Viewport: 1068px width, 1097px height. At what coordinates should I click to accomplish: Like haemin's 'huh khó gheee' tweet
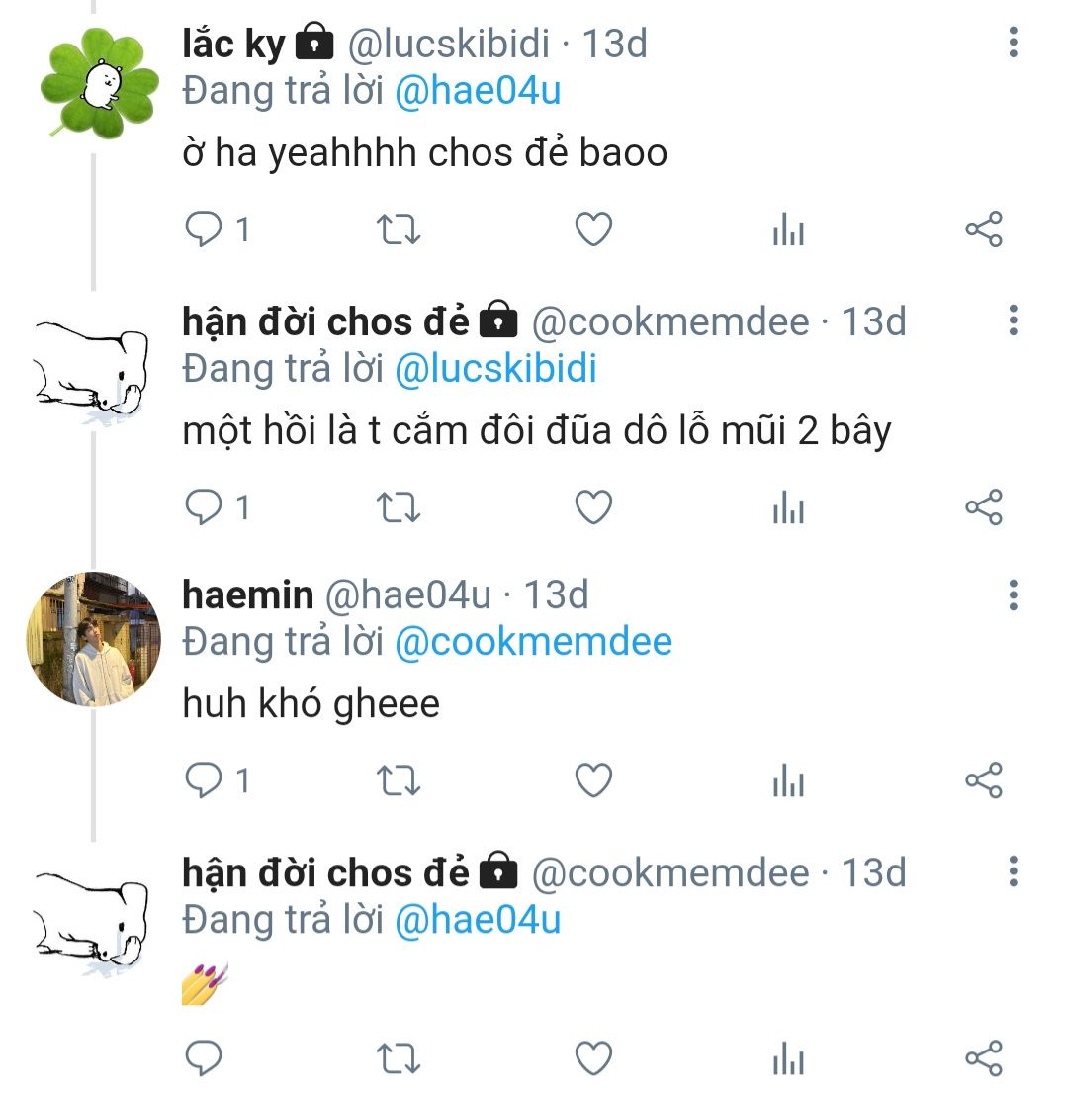(593, 781)
